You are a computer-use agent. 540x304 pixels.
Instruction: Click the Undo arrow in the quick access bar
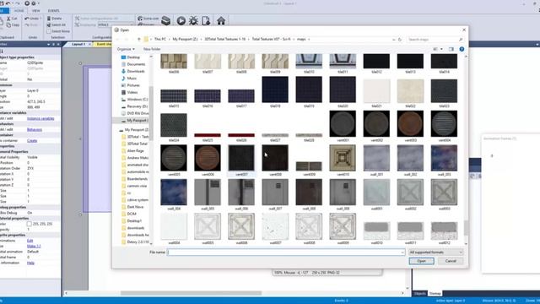click(x=8, y=3)
